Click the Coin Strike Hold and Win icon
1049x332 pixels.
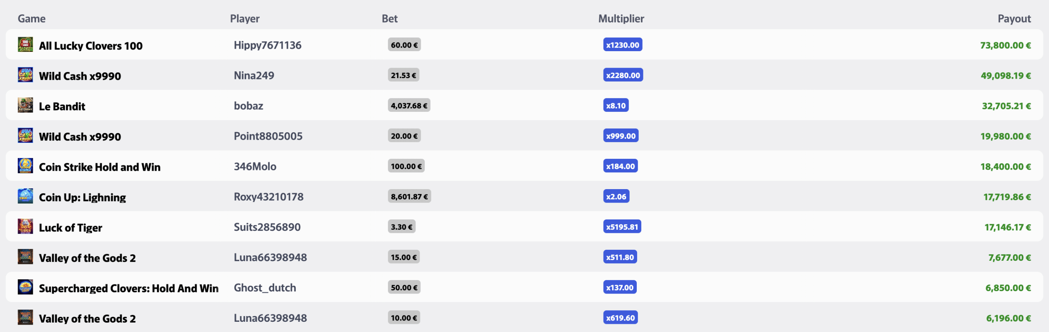point(25,166)
